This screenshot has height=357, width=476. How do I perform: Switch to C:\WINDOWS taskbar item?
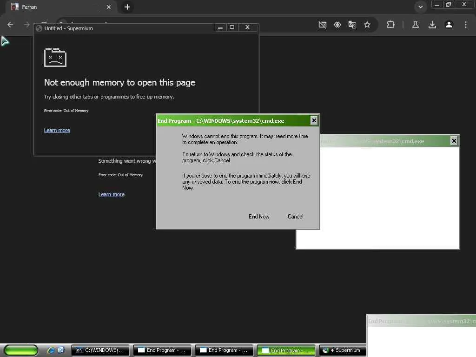(x=100, y=350)
